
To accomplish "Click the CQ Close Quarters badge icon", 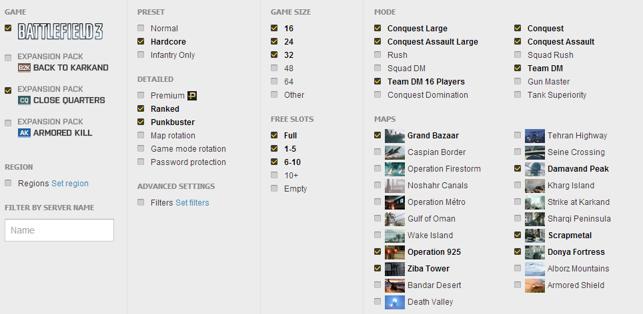I will [x=25, y=100].
